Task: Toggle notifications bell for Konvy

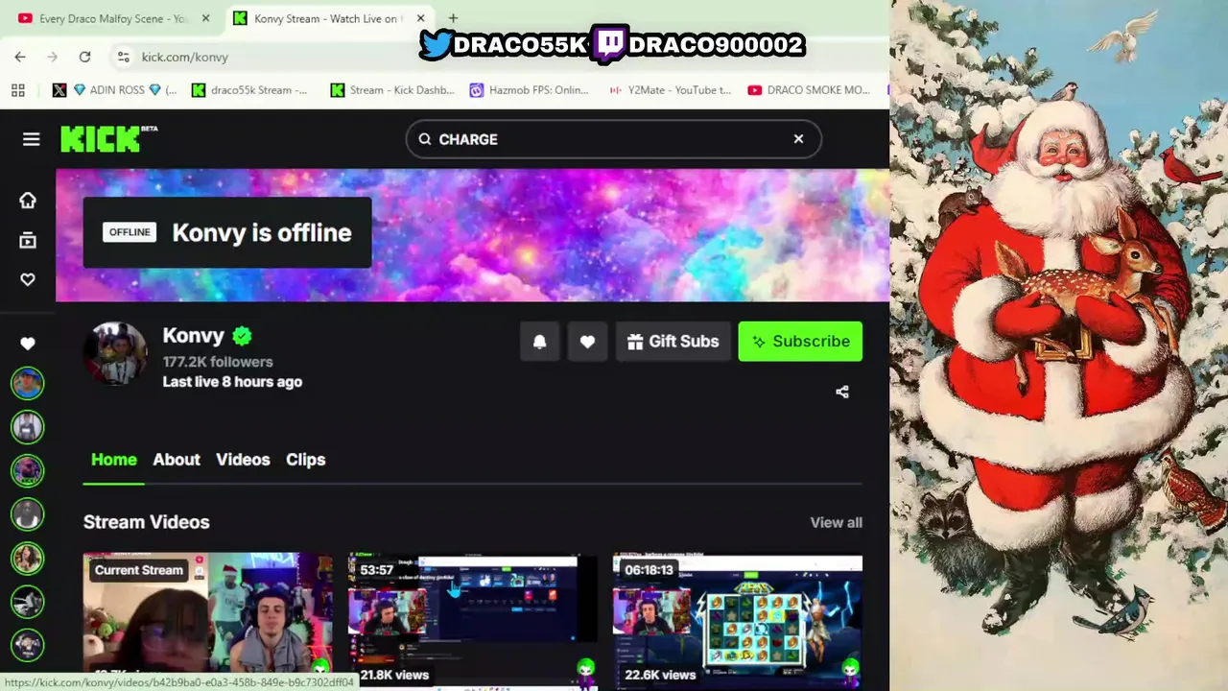Action: (x=539, y=342)
